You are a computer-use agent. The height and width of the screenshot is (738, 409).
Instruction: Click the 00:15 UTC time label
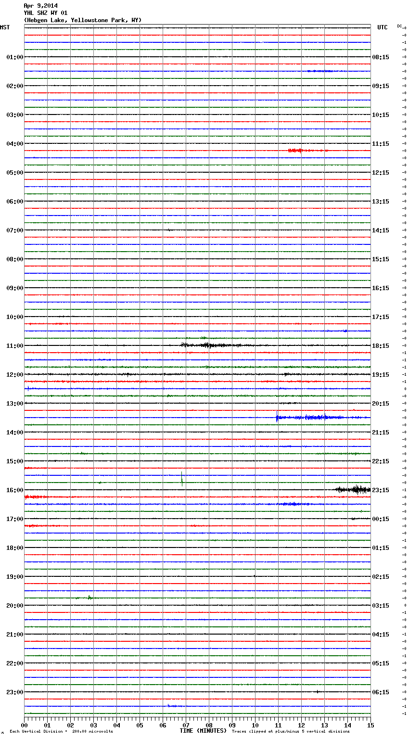pos(381,519)
